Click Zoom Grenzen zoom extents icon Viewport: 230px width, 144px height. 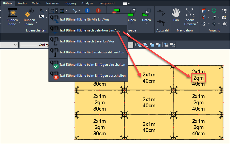pyautogui.click(x=190, y=12)
